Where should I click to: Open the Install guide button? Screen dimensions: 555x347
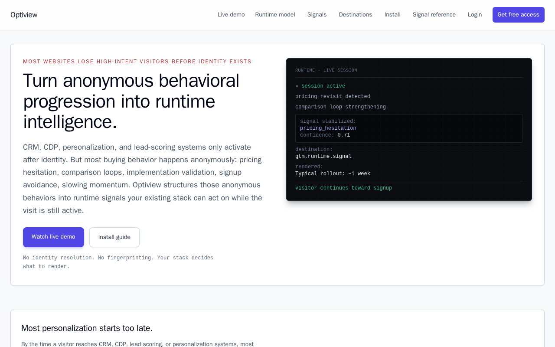(114, 237)
